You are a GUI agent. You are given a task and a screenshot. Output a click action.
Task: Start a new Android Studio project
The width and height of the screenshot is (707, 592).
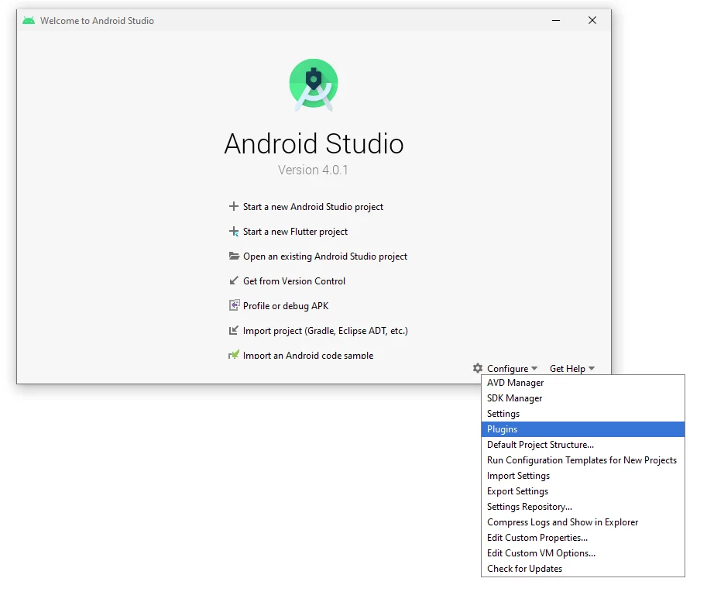[x=313, y=207]
